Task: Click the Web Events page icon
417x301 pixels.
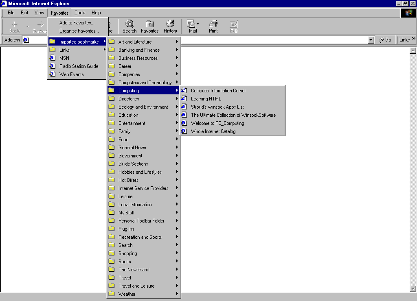Action: 53,74
